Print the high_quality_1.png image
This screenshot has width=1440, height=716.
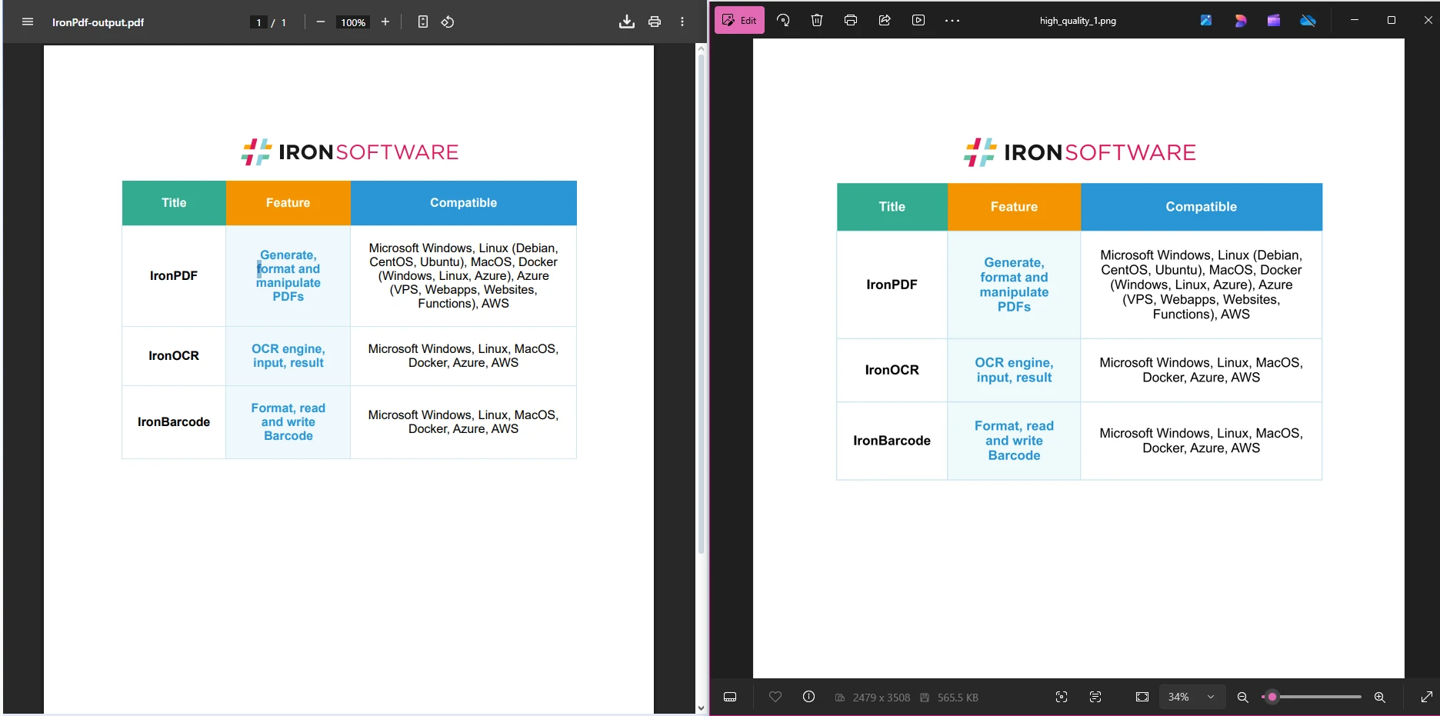click(x=851, y=21)
